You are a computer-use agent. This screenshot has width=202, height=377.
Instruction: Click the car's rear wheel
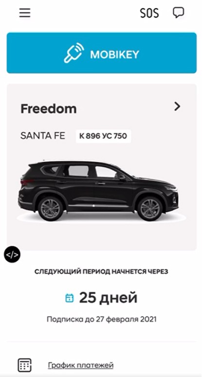[51, 208]
